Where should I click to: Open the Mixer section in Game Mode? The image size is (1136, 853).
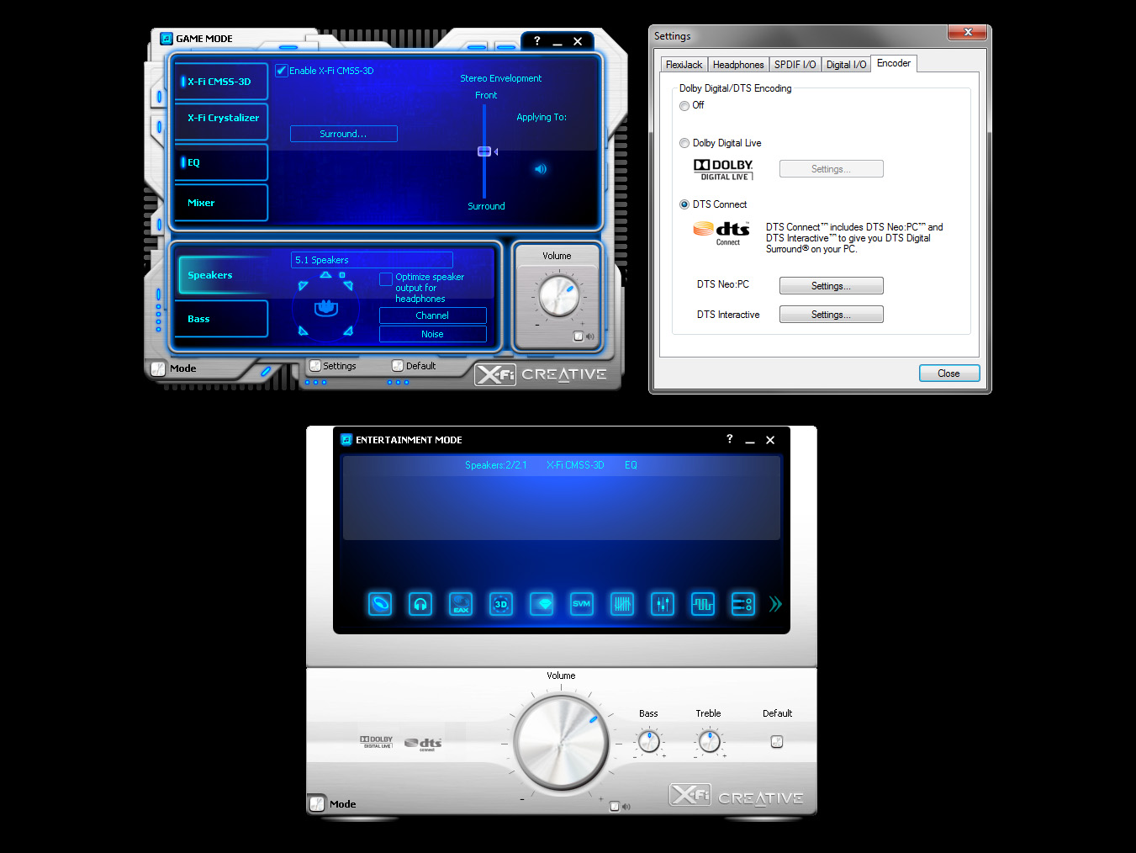(221, 203)
